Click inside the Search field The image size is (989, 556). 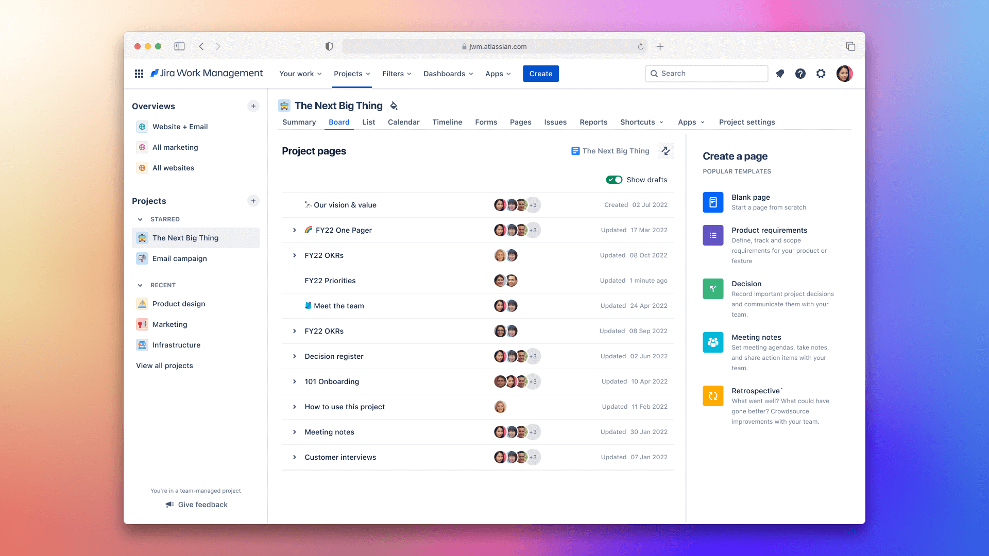706,73
